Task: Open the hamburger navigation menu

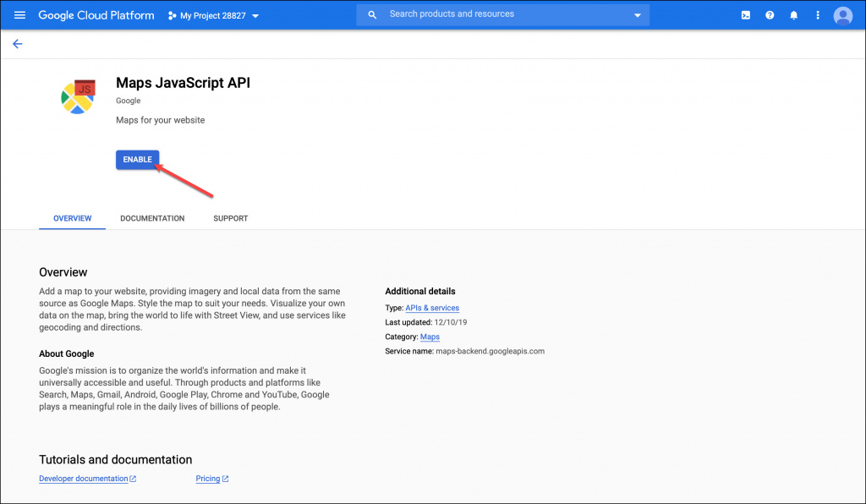Action: 19,15
